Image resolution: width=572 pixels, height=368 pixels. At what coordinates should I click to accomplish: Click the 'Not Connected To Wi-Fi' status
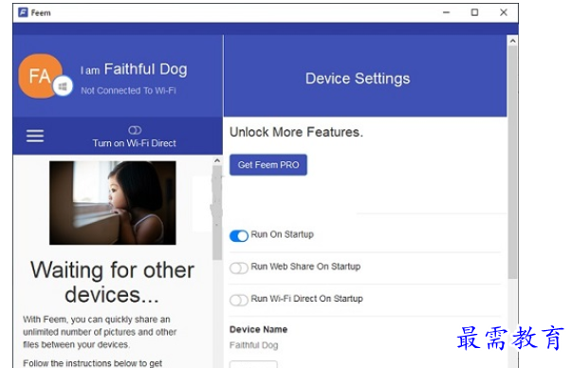pyautogui.click(x=128, y=90)
